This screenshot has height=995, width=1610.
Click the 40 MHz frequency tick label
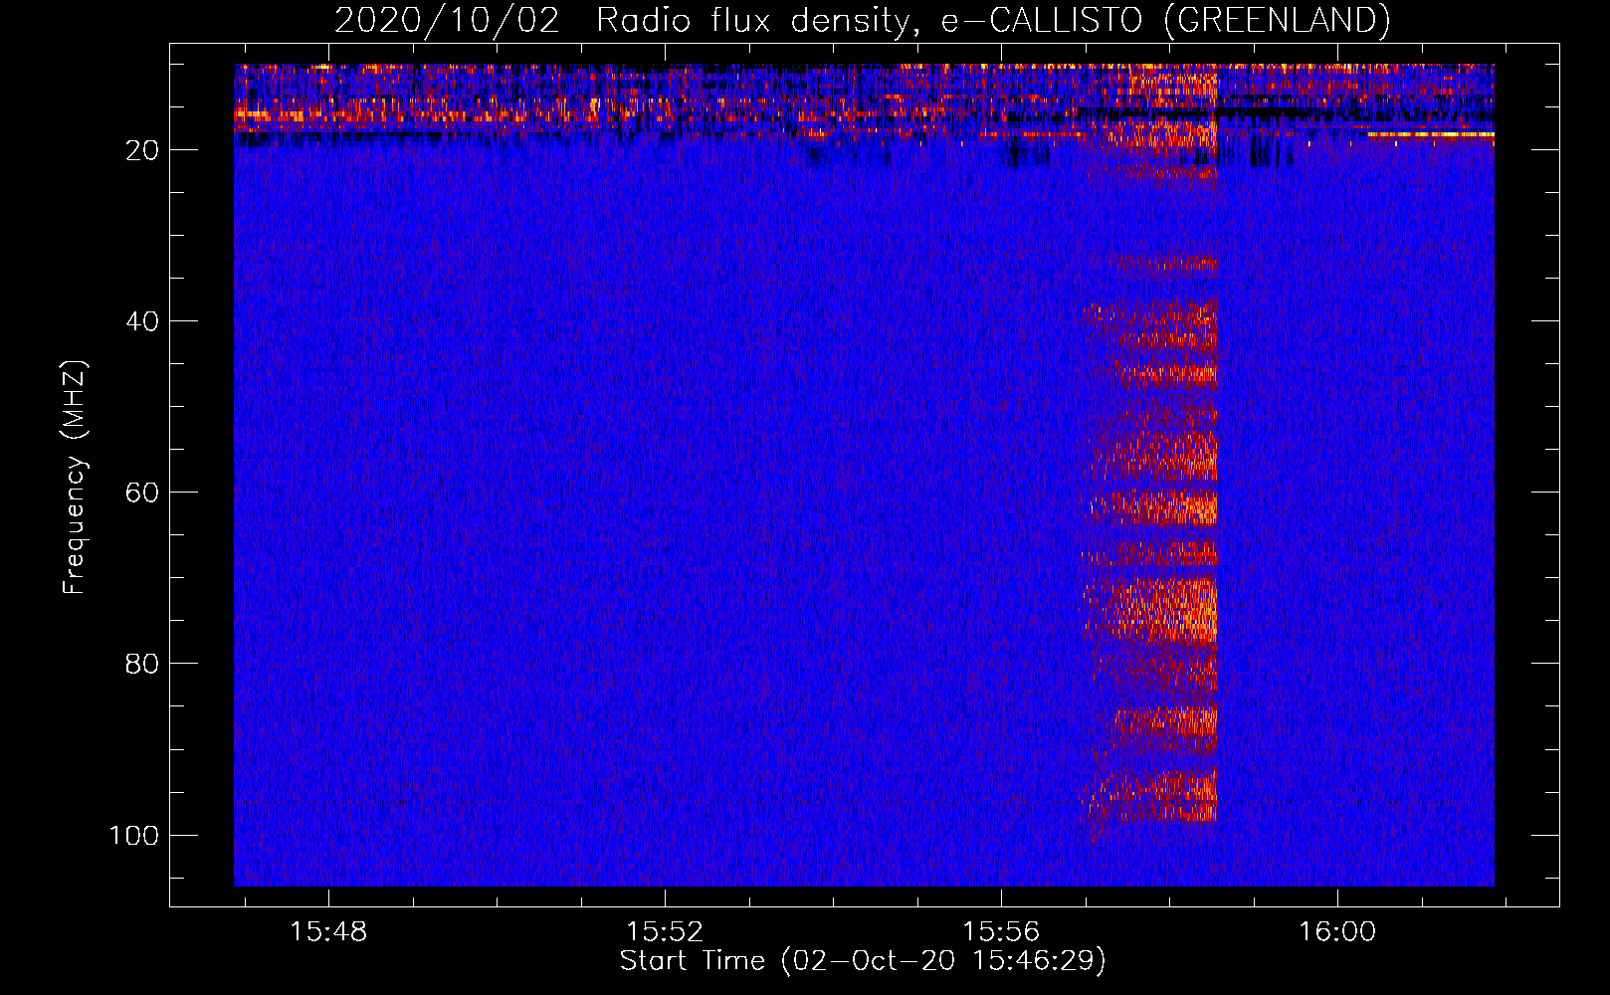[142, 321]
